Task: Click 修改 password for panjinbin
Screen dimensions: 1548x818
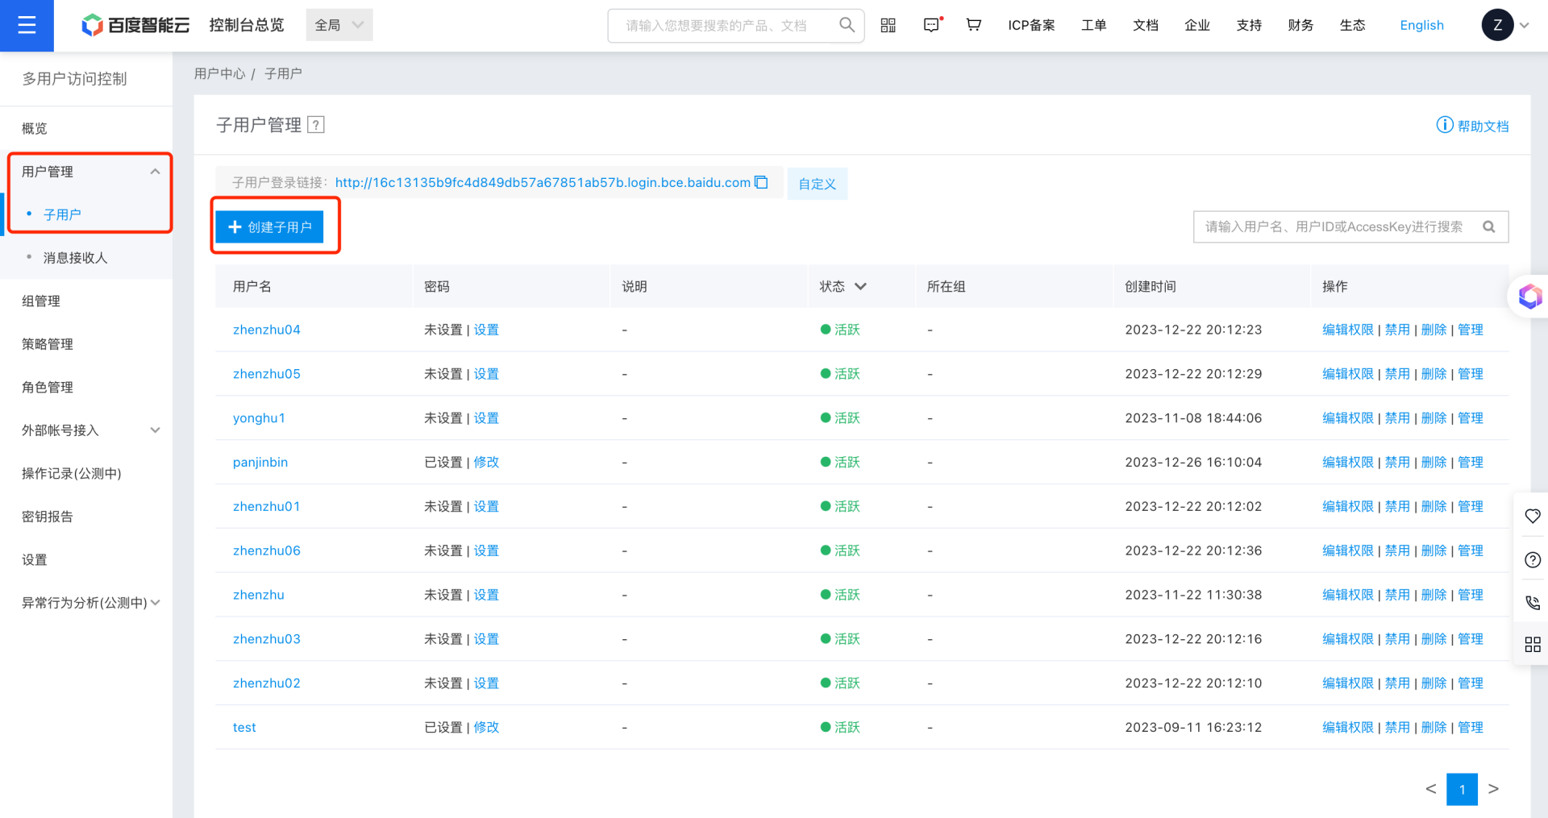Action: [486, 463]
